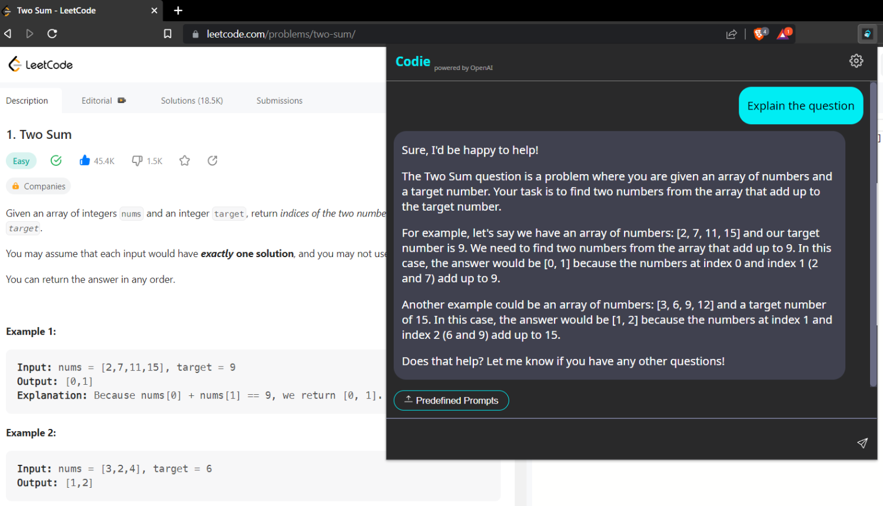This screenshot has height=506, width=883.
Task: Open Brave Rewards triangle icon
Action: pyautogui.click(x=784, y=34)
